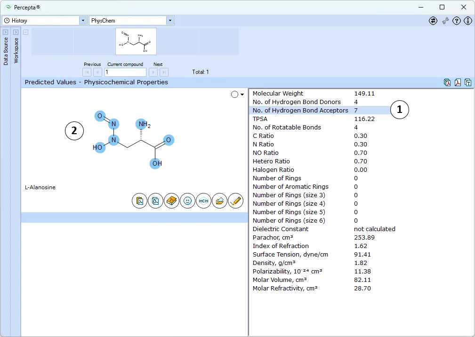The image size is (475, 337).
Task: Open help via the question mark icon
Action: pos(457,21)
